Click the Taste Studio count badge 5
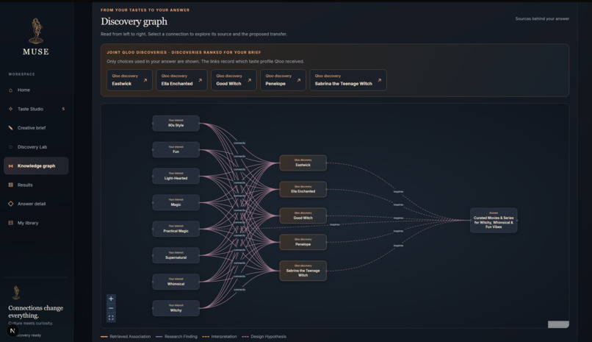This screenshot has height=342, width=592. pyautogui.click(x=63, y=109)
